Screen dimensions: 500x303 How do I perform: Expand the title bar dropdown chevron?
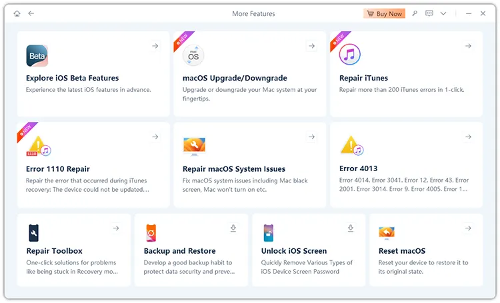443,13
